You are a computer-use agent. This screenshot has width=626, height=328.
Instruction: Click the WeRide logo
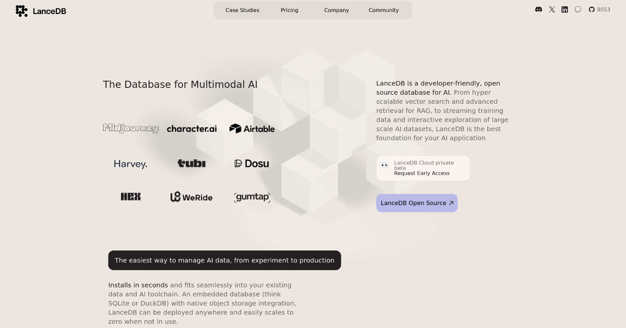[191, 197]
